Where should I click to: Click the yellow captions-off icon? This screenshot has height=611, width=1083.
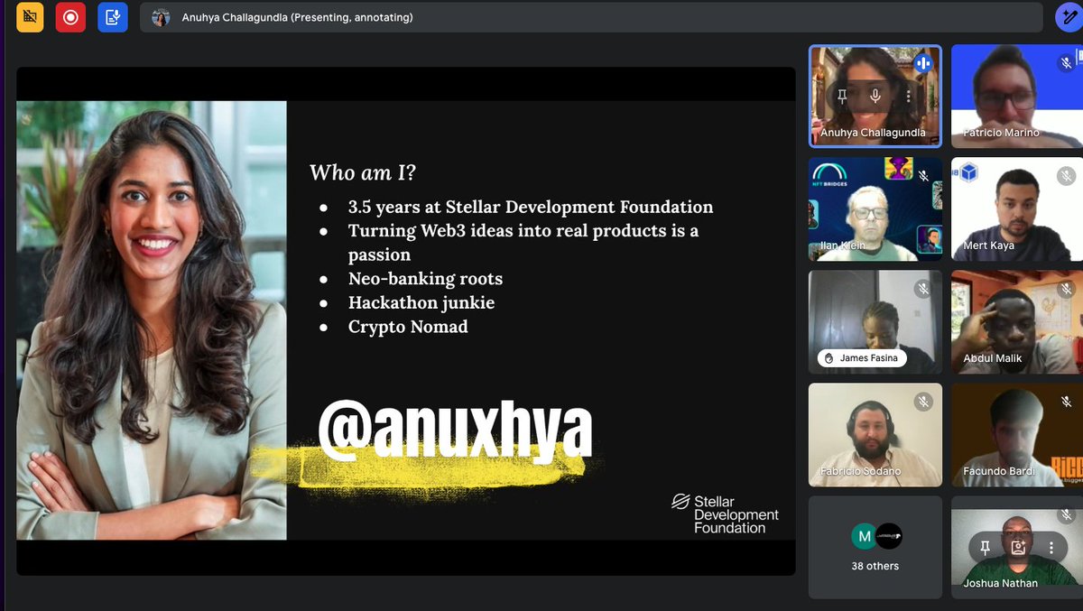tap(30, 17)
